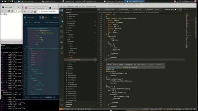Open the Manage gear in VS Code activity bar

coord(62,105)
